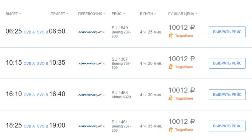Click the Aeroflot logo on the 06:25 flight
Screen dimensions: 252x140
[91, 32]
